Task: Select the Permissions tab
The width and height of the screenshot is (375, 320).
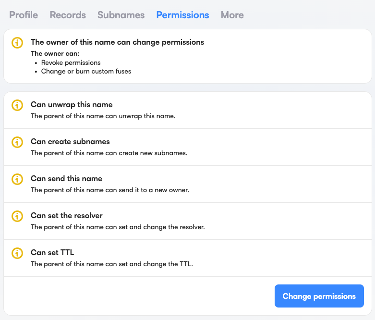Action: [x=182, y=15]
